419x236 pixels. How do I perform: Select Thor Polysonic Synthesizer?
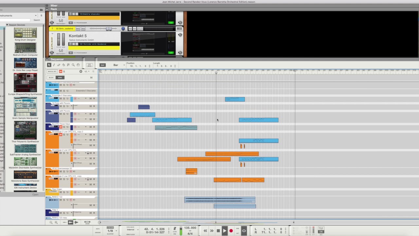pos(25,132)
